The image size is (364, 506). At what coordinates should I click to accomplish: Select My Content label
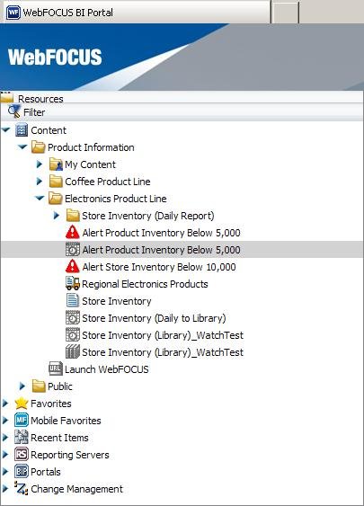click(90, 164)
